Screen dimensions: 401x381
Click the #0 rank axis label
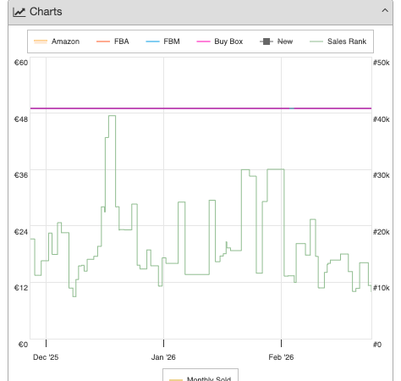377,345
